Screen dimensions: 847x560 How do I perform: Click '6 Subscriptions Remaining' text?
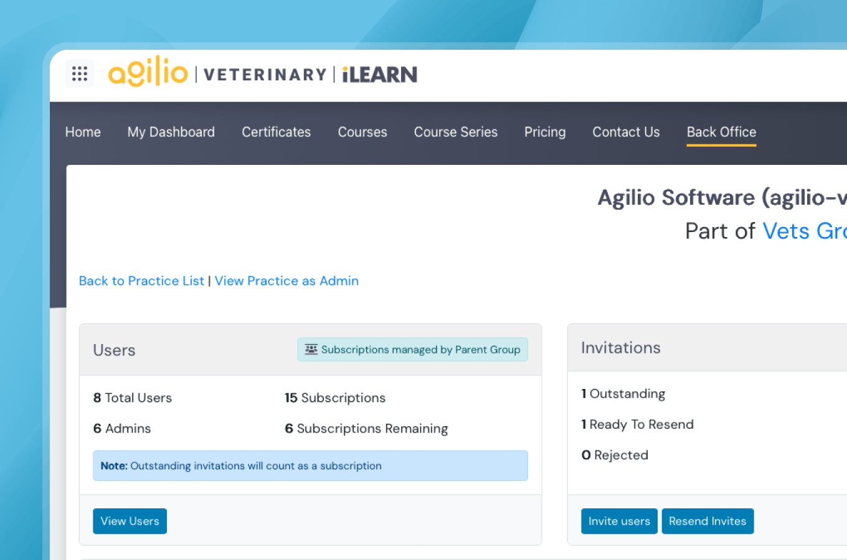point(366,428)
